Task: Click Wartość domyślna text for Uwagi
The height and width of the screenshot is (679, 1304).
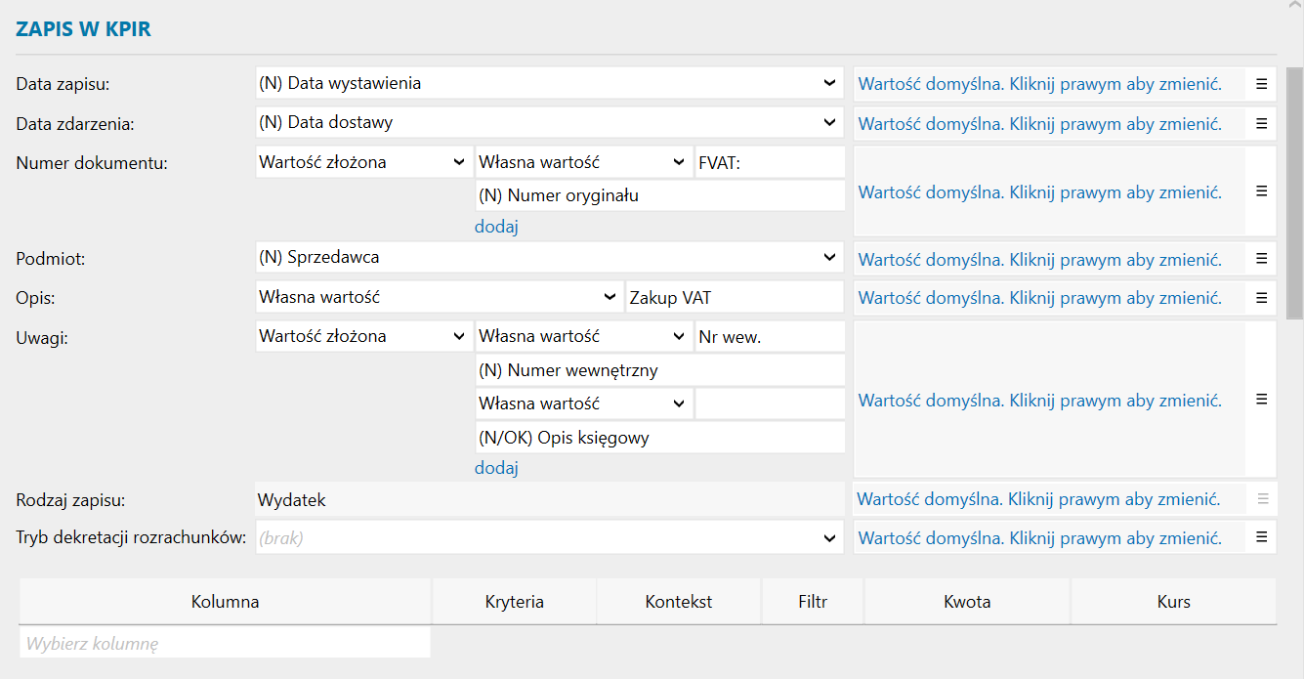Action: tap(1039, 401)
